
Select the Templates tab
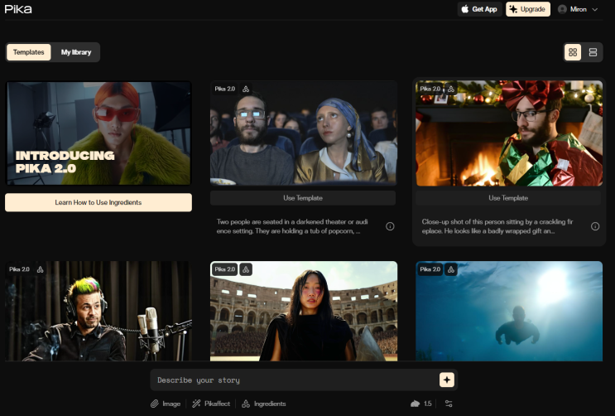click(29, 52)
